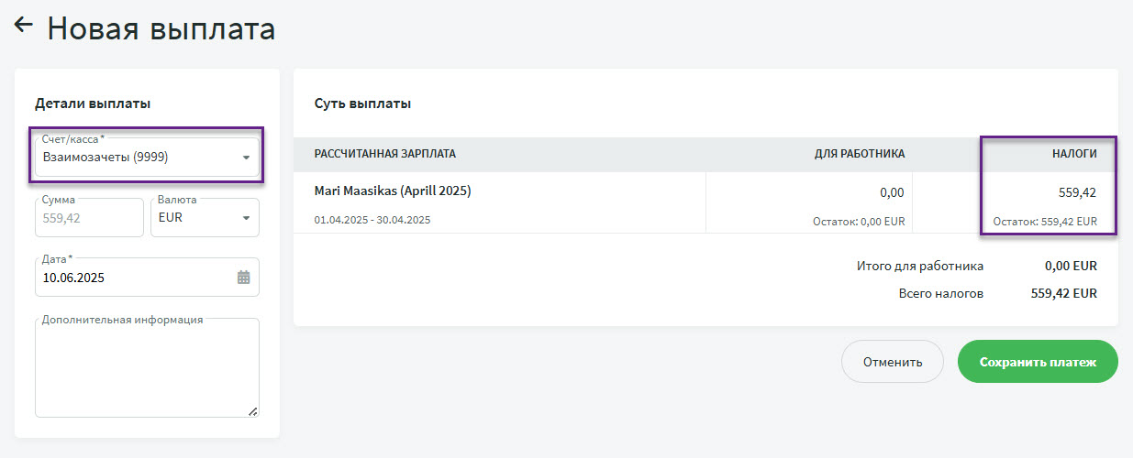Viewport: 1133px width, 458px height.
Task: Click the Рассчитанная зарплата column header
Action: (x=385, y=154)
